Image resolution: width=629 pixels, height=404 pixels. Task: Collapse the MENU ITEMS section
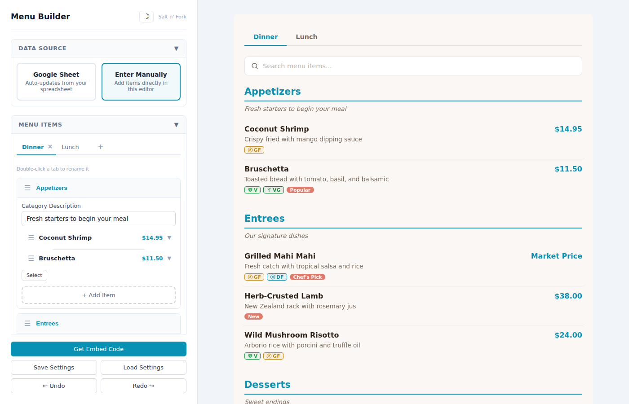pyautogui.click(x=176, y=124)
